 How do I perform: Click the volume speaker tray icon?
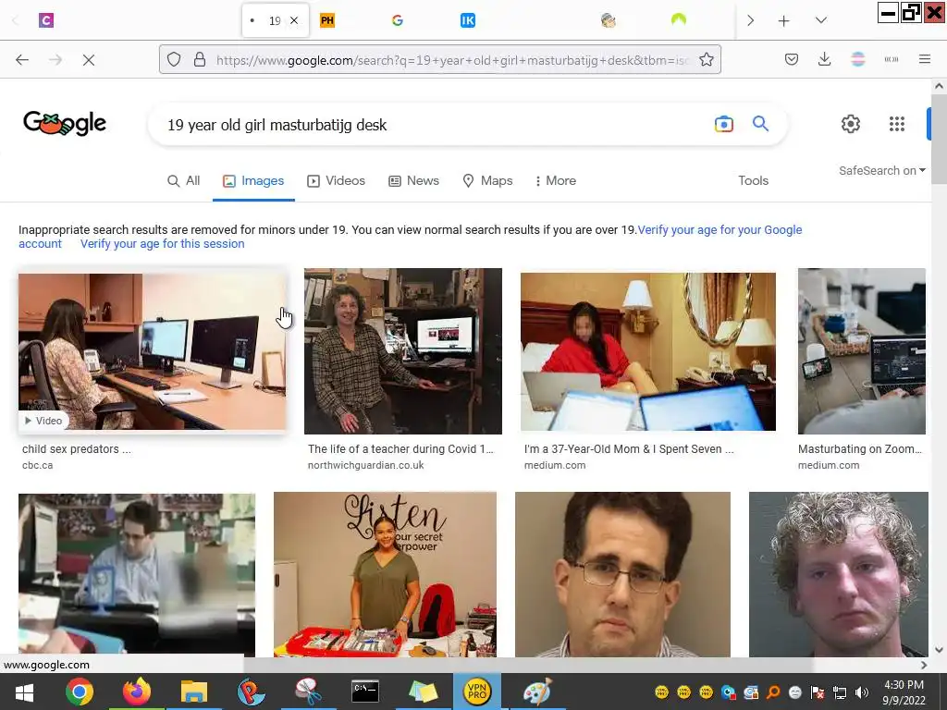862,692
